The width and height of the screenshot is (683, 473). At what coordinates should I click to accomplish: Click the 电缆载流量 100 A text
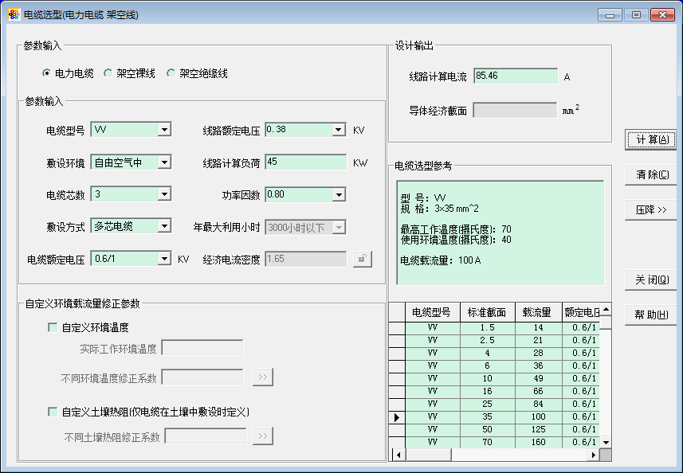coord(441,260)
